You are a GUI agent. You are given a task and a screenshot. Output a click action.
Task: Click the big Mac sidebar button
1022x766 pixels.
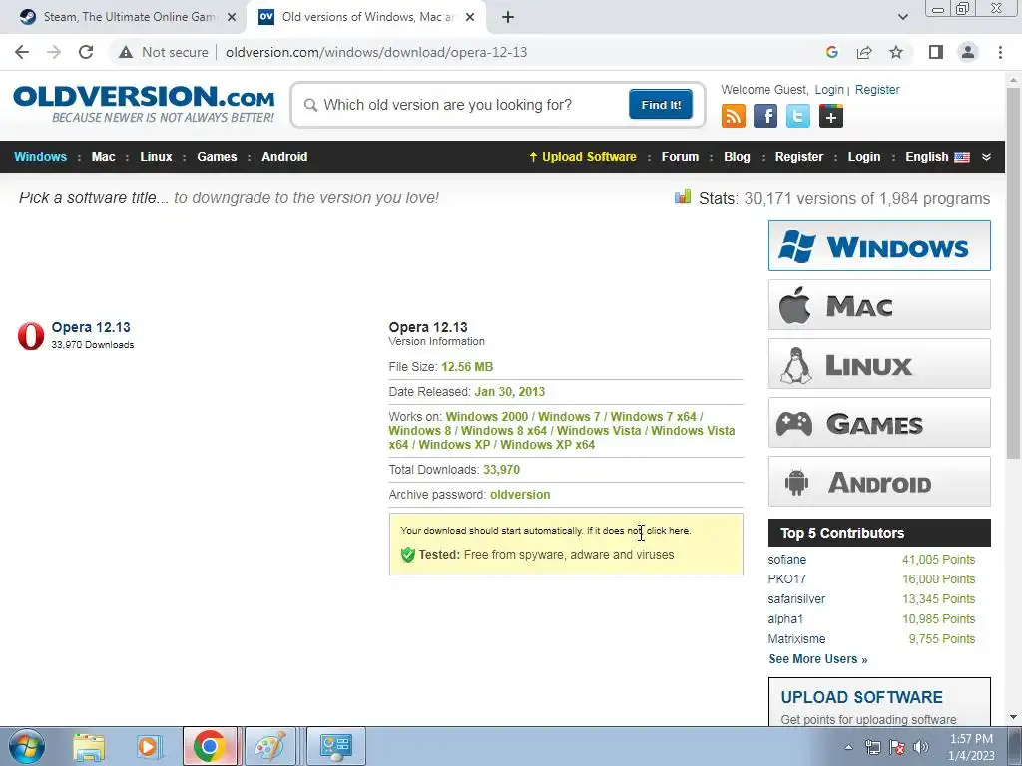tap(879, 305)
